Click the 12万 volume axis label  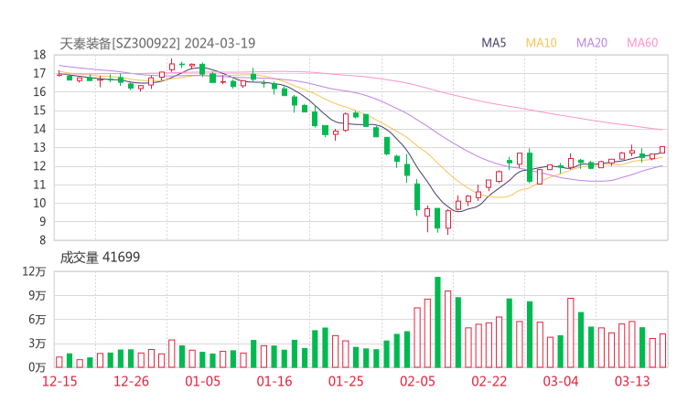(x=34, y=271)
